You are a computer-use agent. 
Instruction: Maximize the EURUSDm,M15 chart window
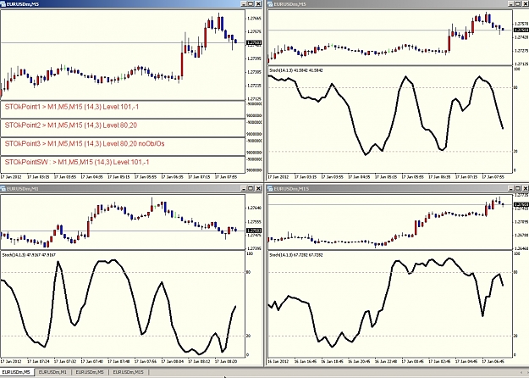[518, 188]
